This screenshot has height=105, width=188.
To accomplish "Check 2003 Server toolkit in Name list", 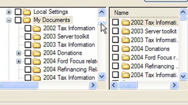I will [x=115, y=31].
